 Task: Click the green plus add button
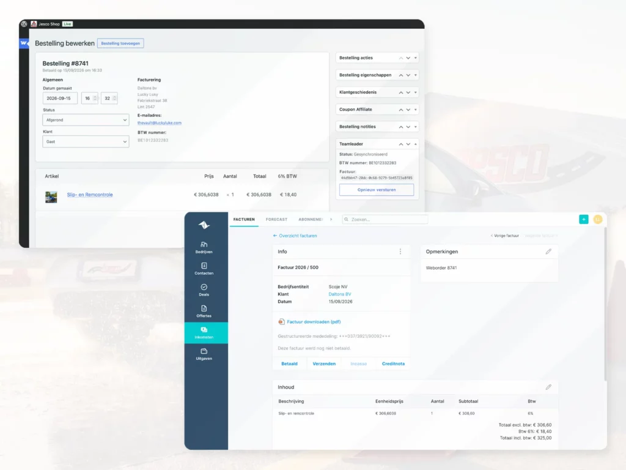click(x=584, y=220)
